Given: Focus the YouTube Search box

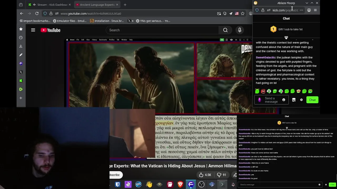Looking at the screenshot, I should pos(162,30).
